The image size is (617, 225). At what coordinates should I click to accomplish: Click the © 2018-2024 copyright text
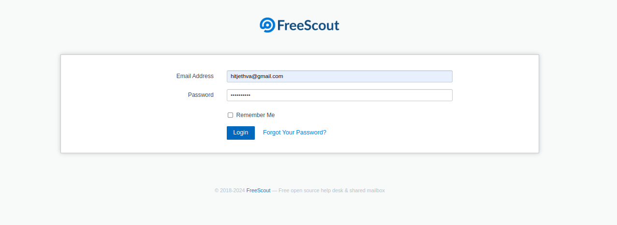[230, 190]
